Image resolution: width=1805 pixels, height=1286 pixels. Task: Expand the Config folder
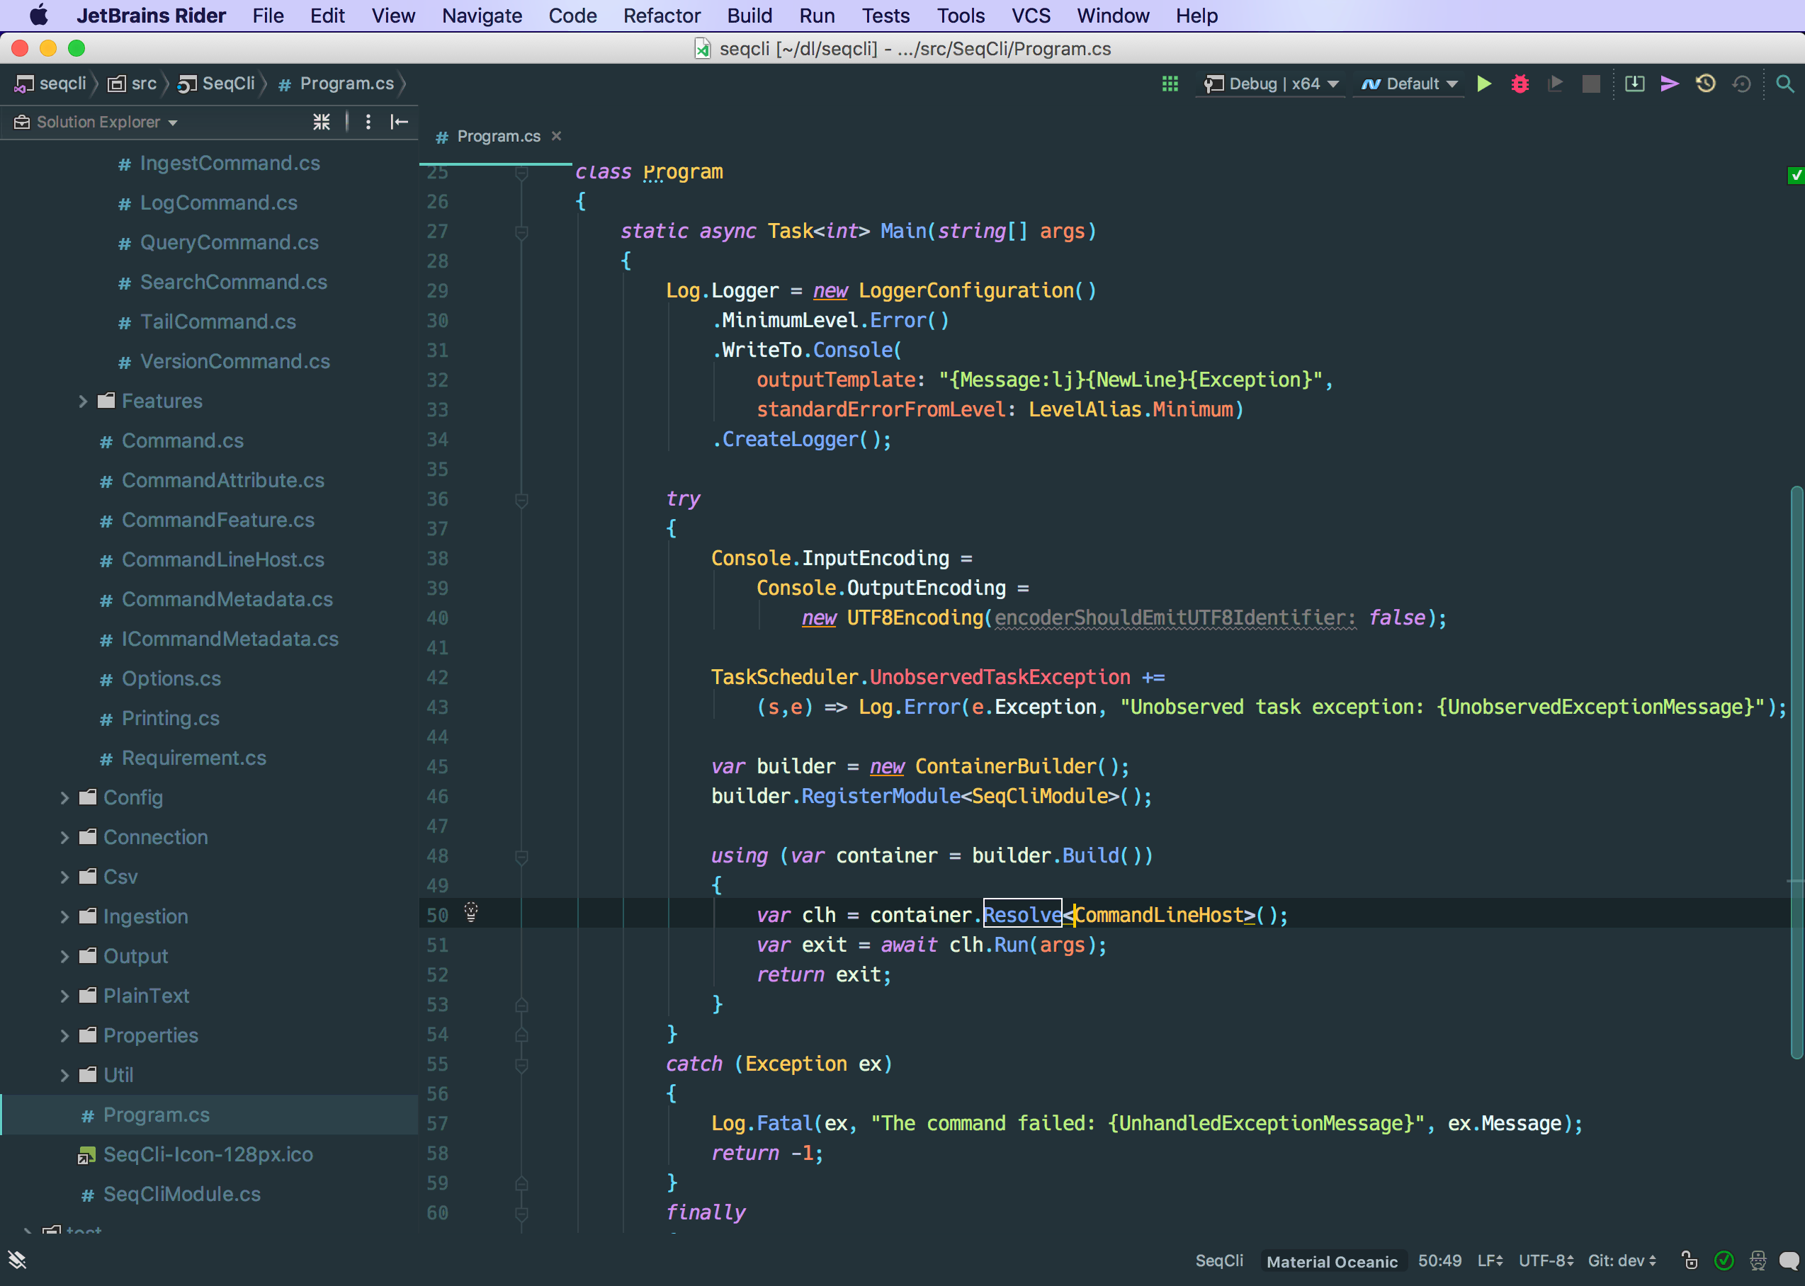tap(64, 798)
